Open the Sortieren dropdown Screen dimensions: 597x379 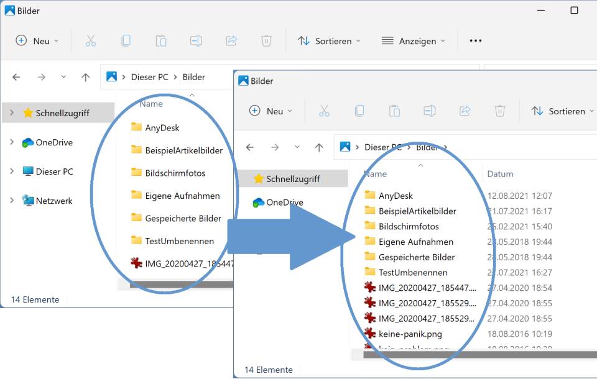330,40
